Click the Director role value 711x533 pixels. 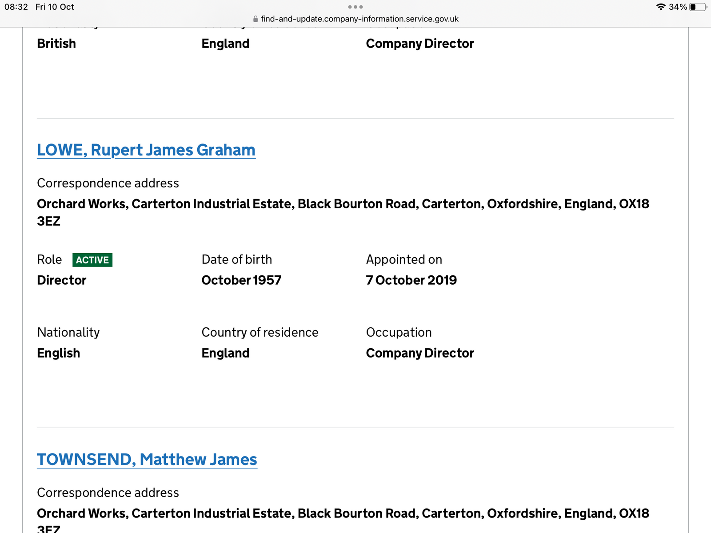[x=62, y=280]
